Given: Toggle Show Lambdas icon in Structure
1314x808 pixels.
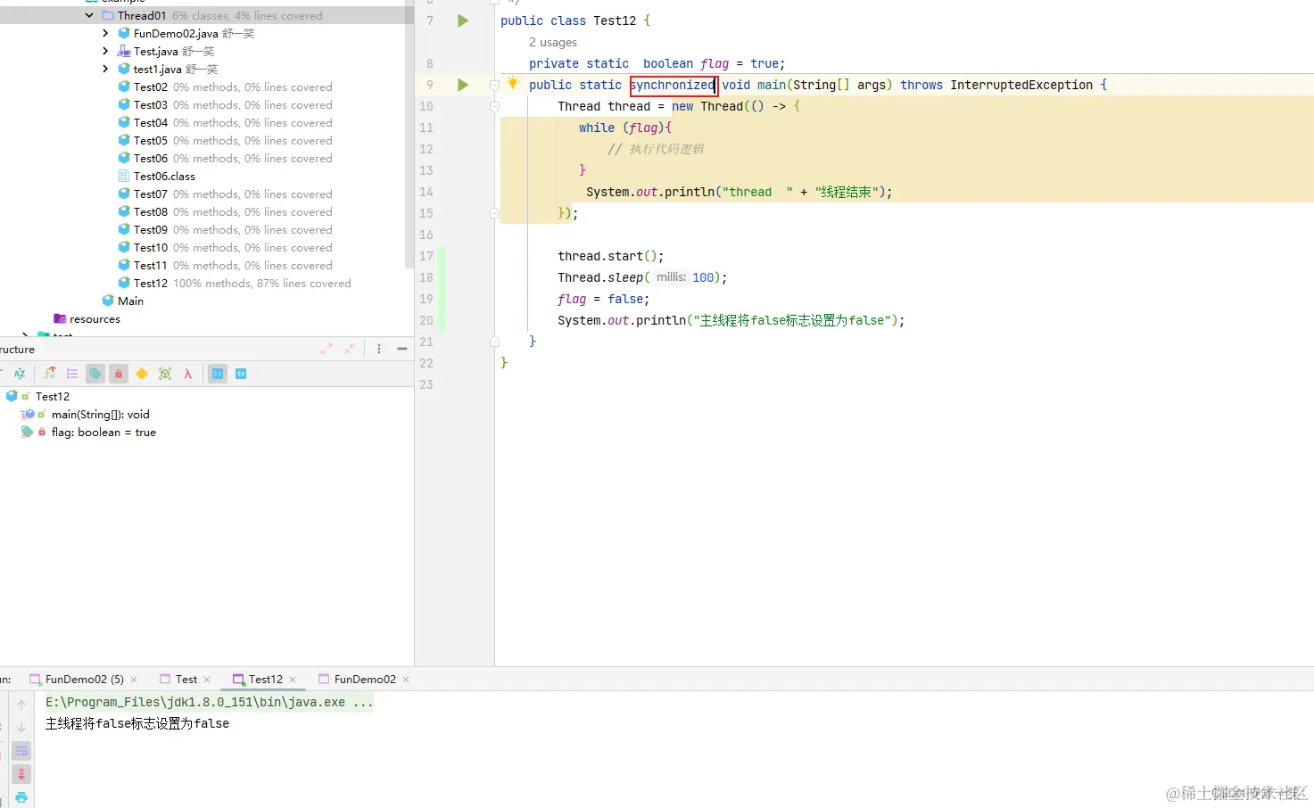Looking at the screenshot, I should click(188, 374).
